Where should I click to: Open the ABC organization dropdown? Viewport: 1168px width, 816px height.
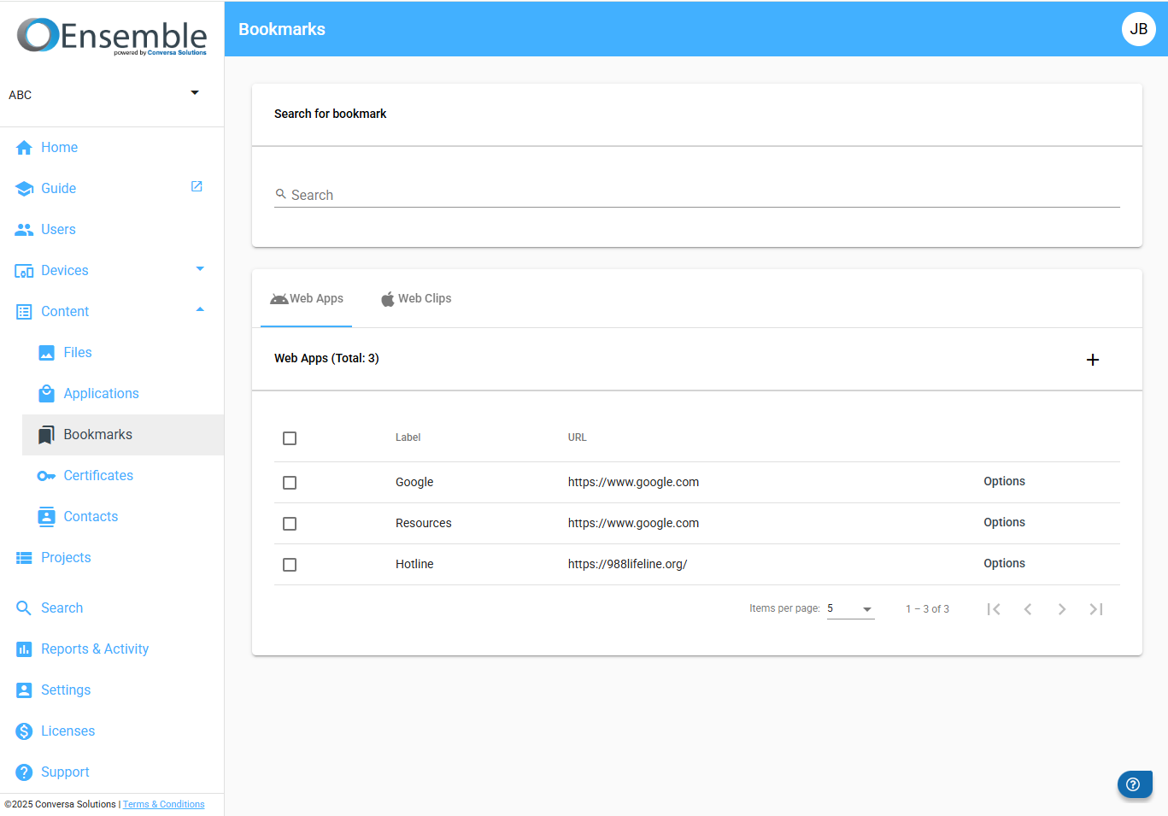coord(104,94)
